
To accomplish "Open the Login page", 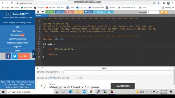I will pyautogui.click(x=17, y=51).
